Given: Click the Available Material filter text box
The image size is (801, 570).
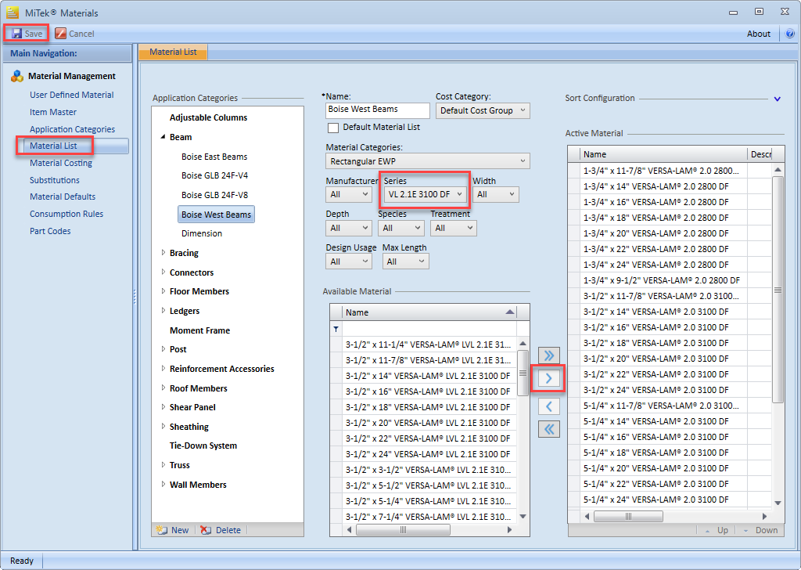Looking at the screenshot, I should coord(429,329).
